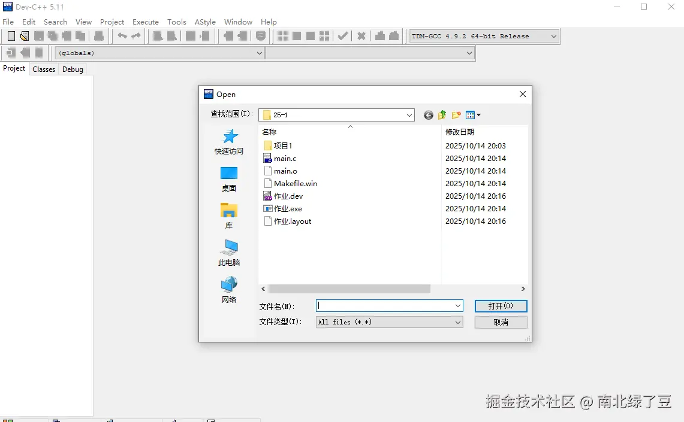The image size is (684, 422).
Task: Switch to the Classes tab
Action: point(44,69)
